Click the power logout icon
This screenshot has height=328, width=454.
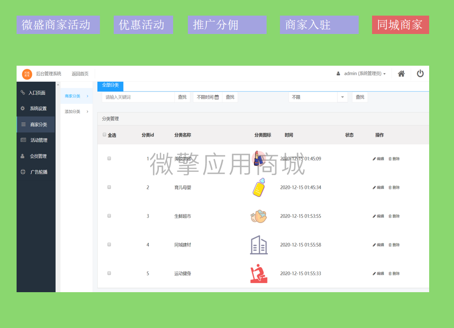pyautogui.click(x=420, y=74)
